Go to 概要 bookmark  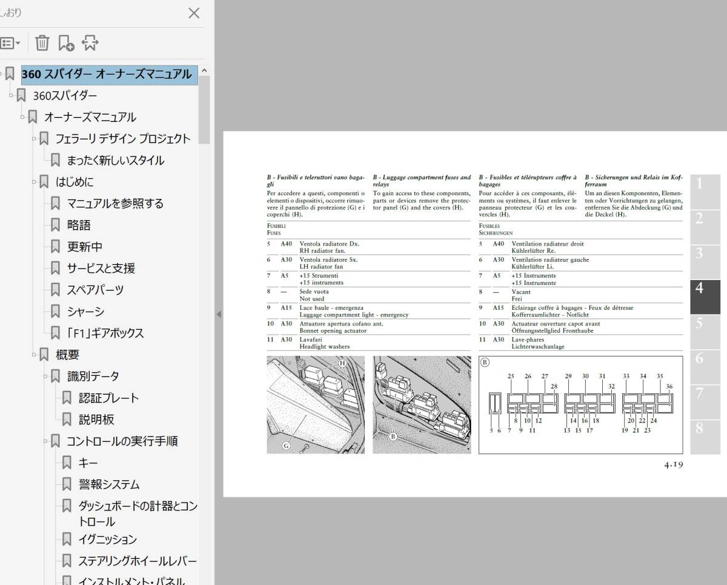pyautogui.click(x=67, y=355)
